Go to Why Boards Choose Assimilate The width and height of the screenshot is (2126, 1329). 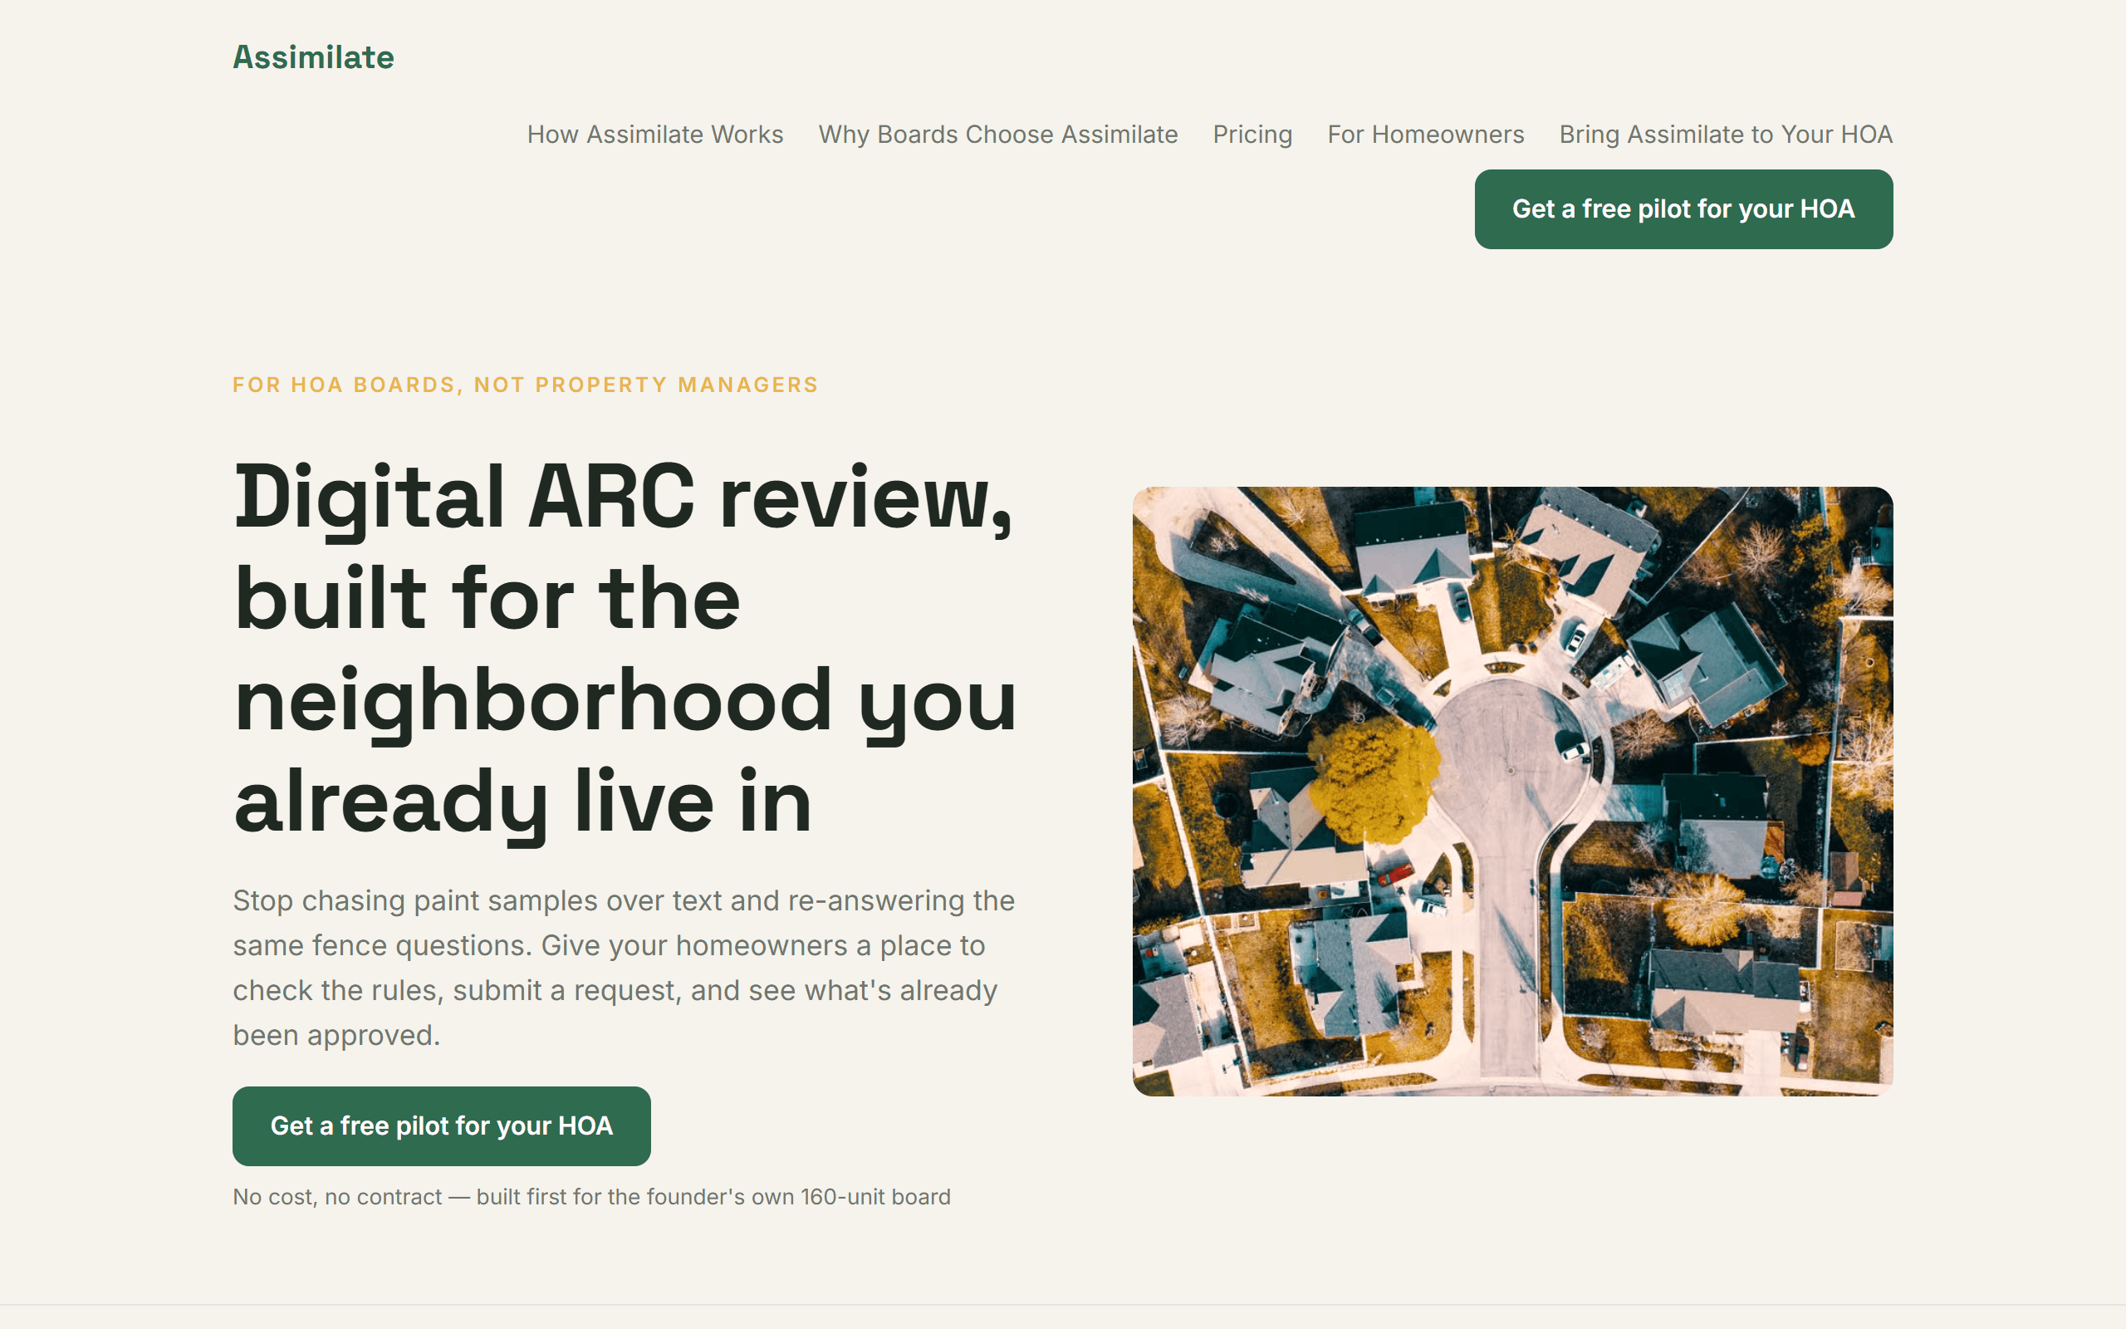point(998,135)
